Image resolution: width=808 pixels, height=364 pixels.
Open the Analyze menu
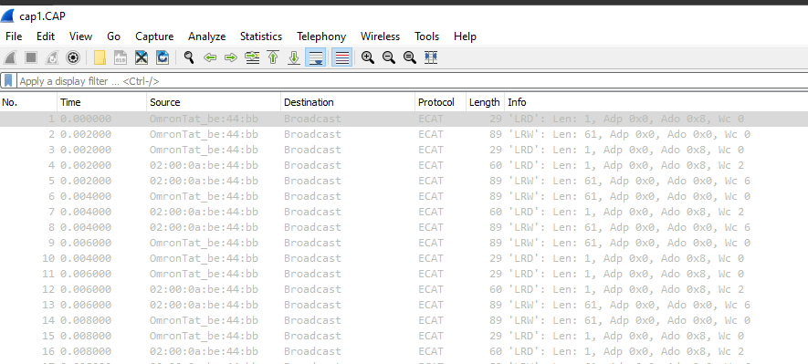206,36
